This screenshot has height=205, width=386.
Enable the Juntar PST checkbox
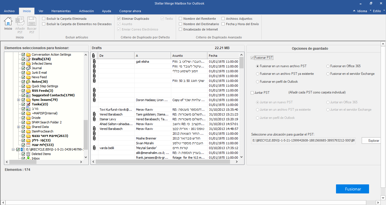coord(252,93)
